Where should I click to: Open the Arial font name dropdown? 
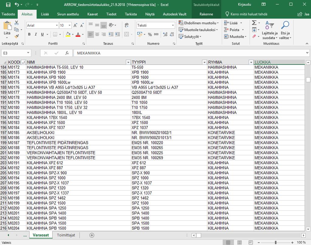click(x=57, y=26)
